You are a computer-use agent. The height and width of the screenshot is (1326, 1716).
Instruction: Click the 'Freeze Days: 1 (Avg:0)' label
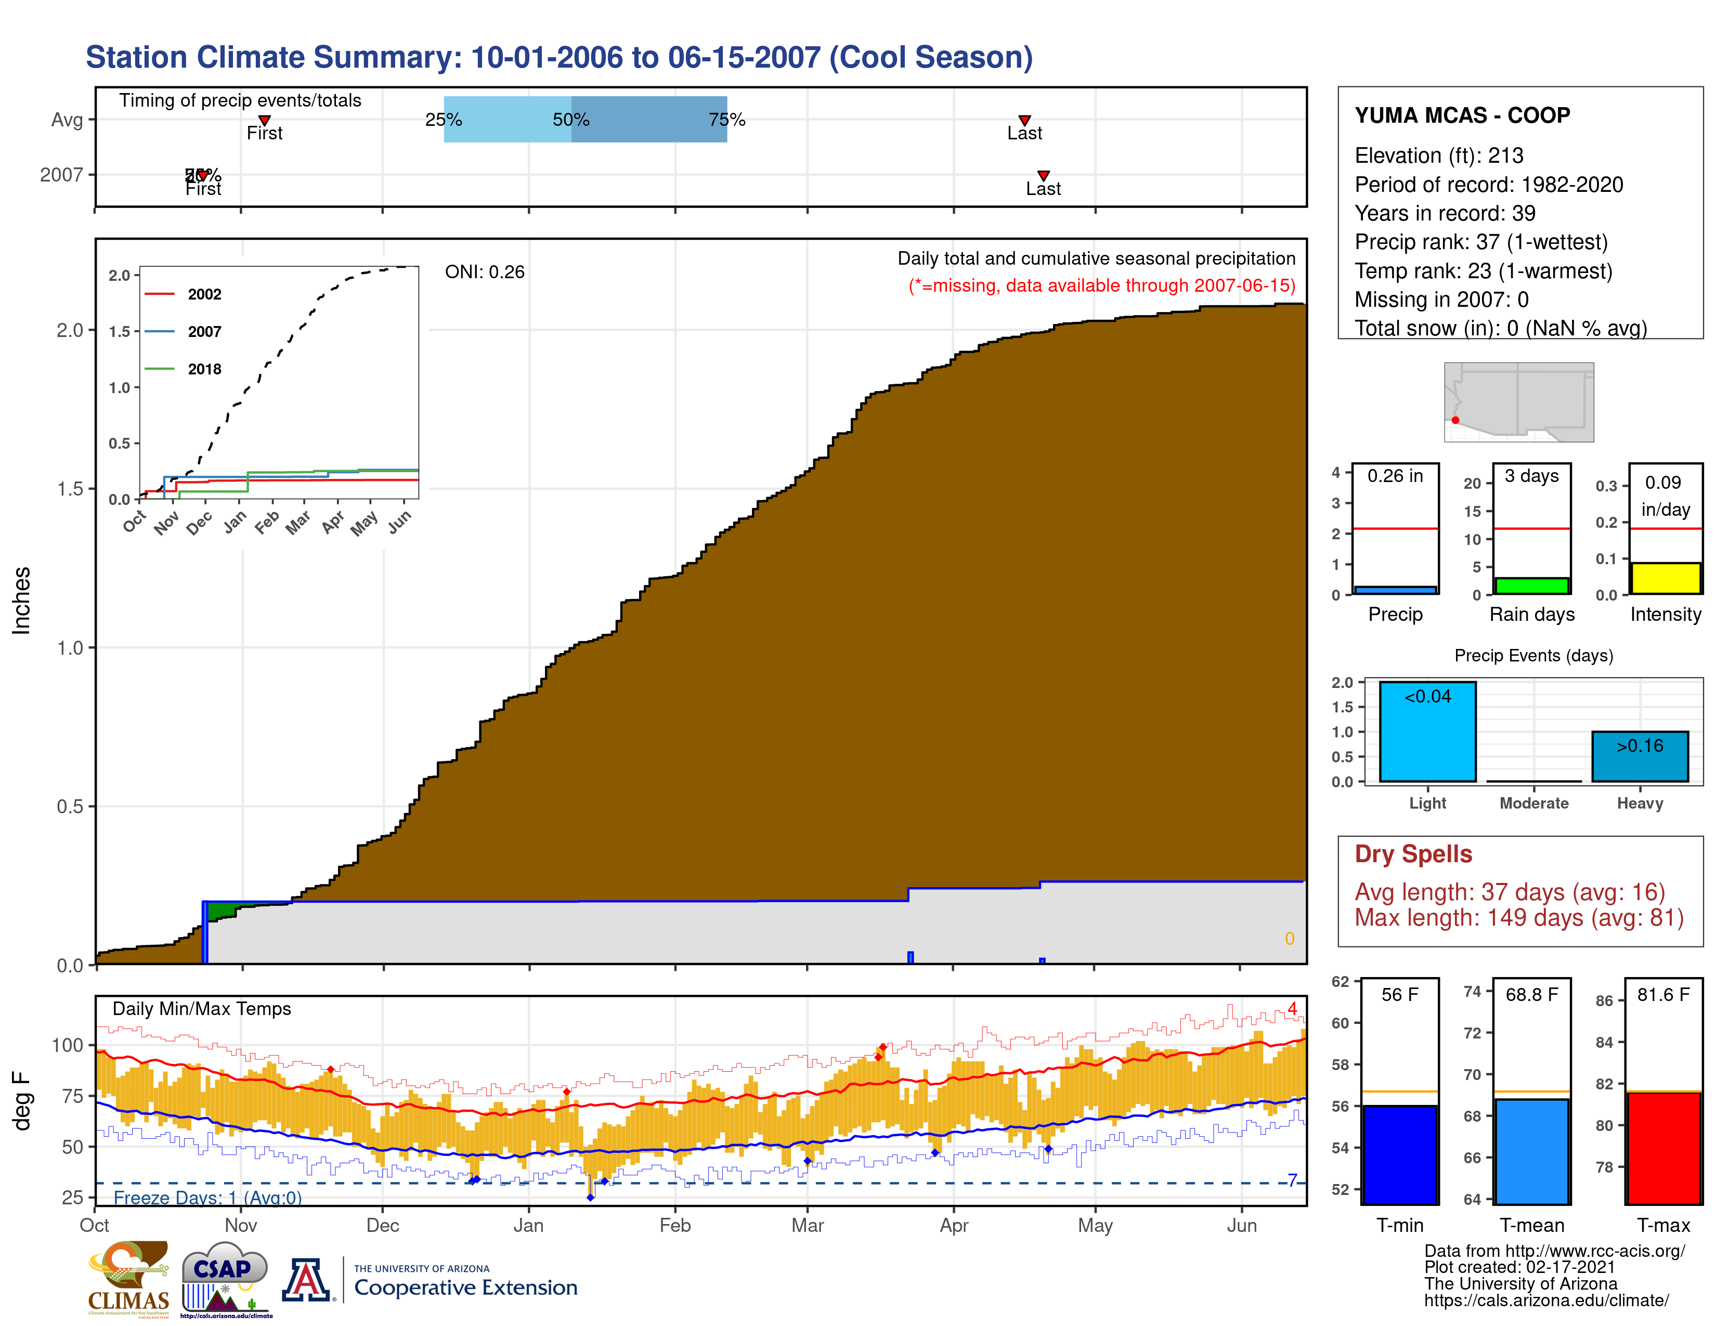[207, 1197]
